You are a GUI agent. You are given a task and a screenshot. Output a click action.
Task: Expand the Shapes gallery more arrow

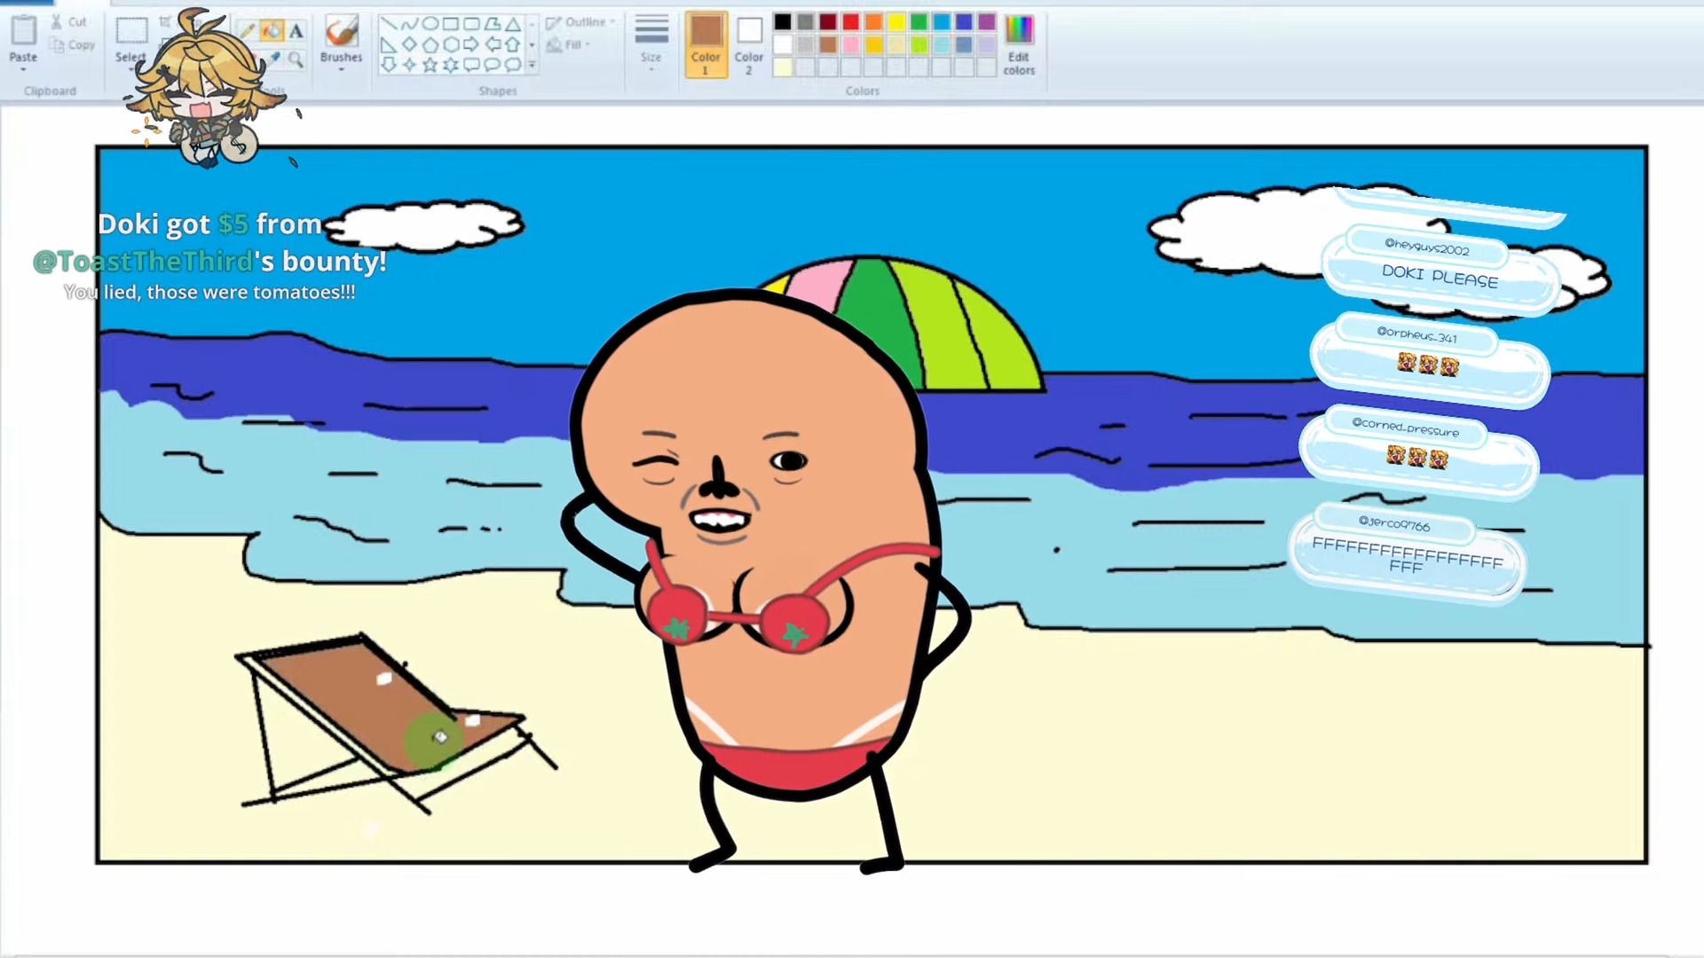tap(532, 65)
